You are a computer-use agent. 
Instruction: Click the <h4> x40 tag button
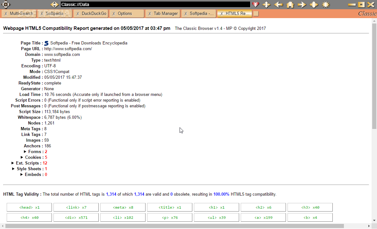tap(29, 218)
